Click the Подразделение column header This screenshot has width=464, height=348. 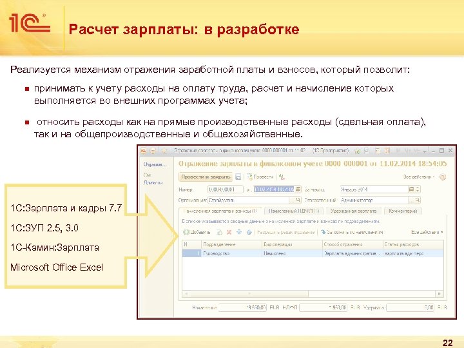[231, 244]
